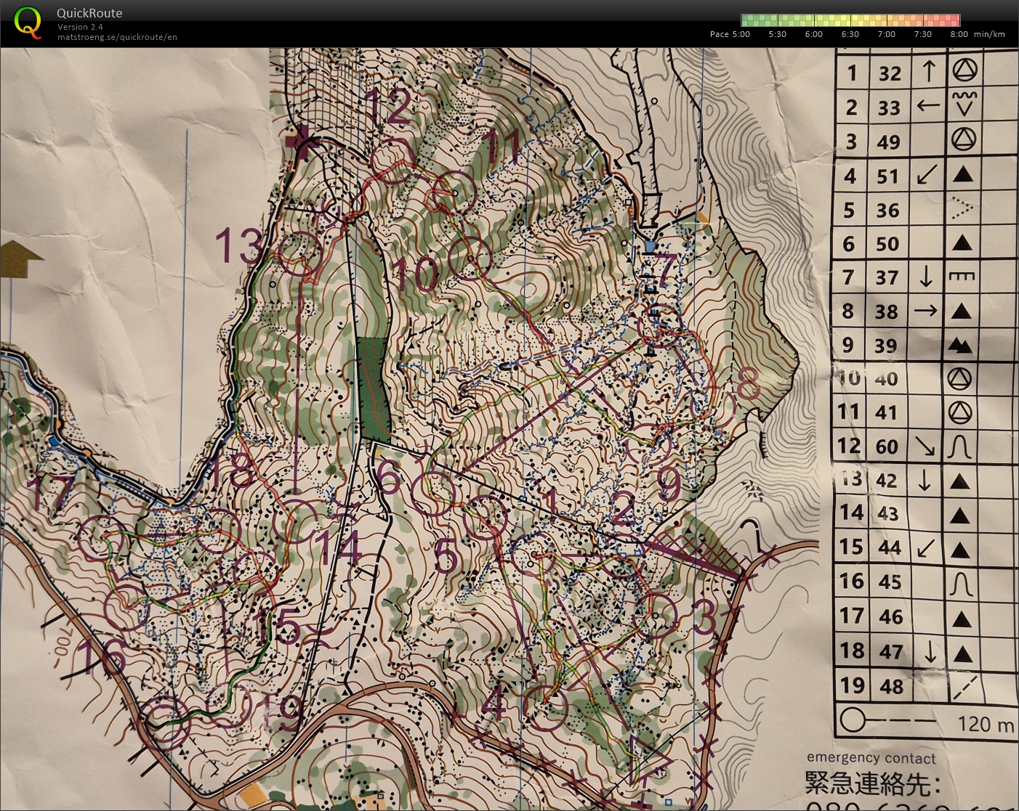Viewport: 1019px width, 811px height.
Task: Click the QuickRoute title text
Action: point(89,13)
